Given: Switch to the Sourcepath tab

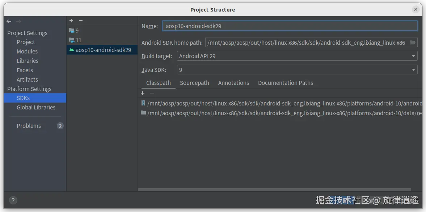Looking at the screenshot, I should tap(194, 83).
